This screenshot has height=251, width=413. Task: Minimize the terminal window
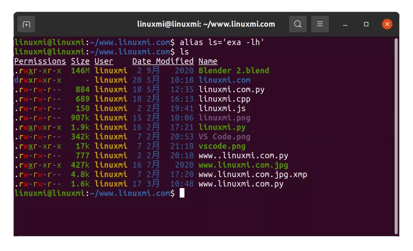click(345, 24)
